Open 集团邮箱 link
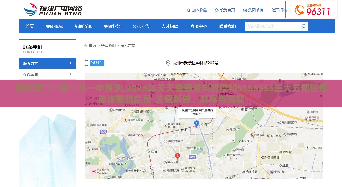The image size is (342, 187). click(x=256, y=10)
